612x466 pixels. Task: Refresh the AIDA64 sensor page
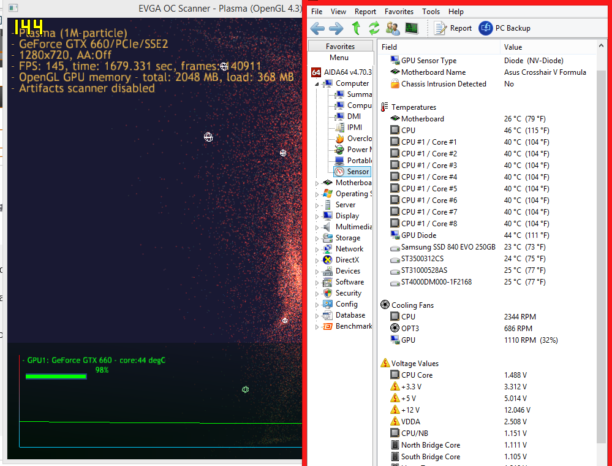tap(374, 28)
